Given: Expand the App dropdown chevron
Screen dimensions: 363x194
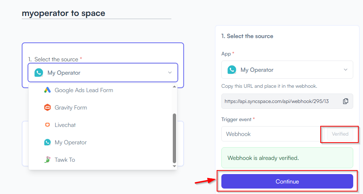Looking at the screenshot, I should point(345,70).
